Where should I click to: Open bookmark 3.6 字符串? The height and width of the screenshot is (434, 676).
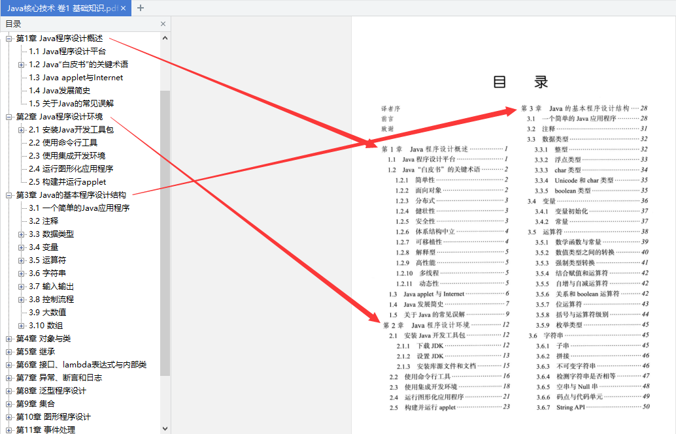tap(48, 273)
